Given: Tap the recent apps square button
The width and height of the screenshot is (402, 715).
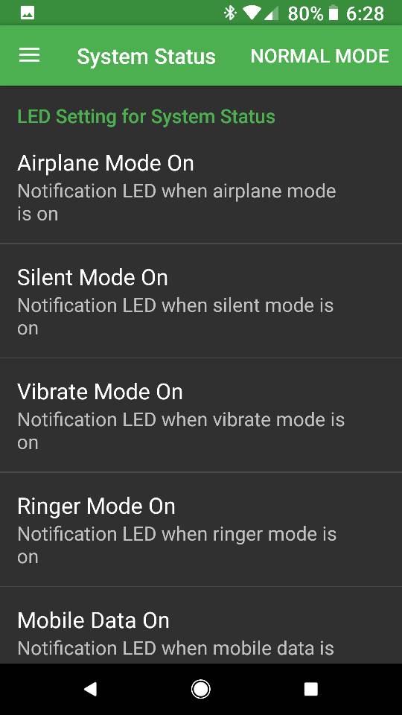Looking at the screenshot, I should pos(311,689).
